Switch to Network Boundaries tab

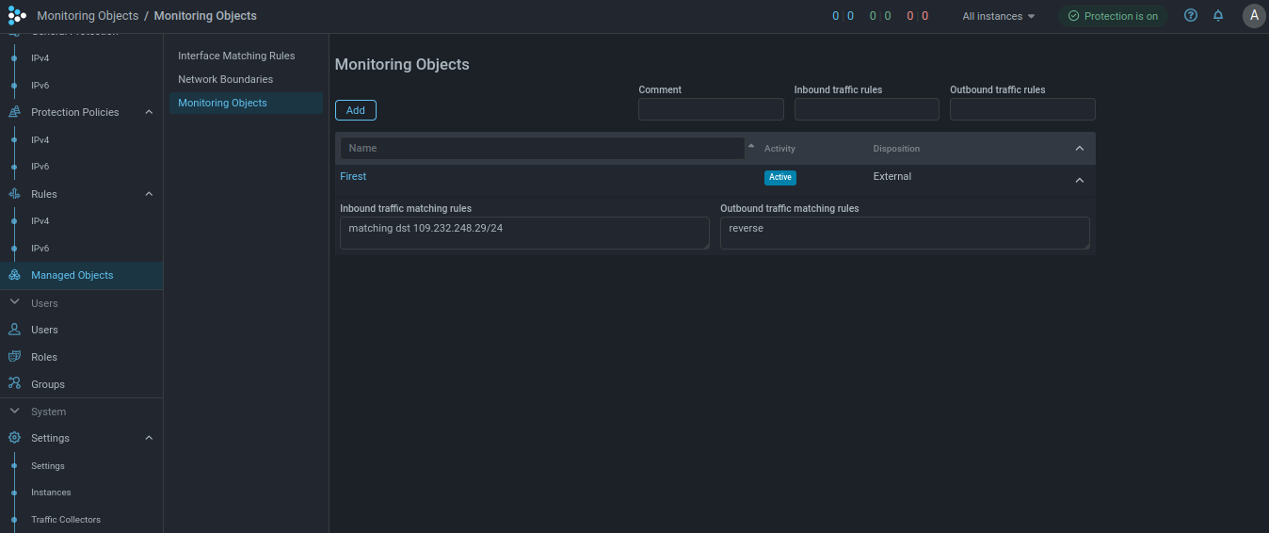225,80
